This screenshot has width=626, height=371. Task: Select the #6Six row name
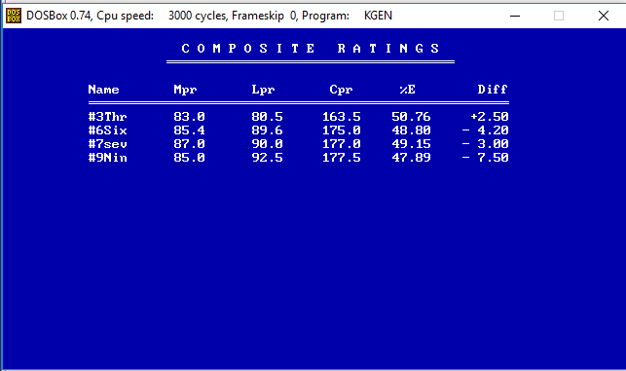107,130
